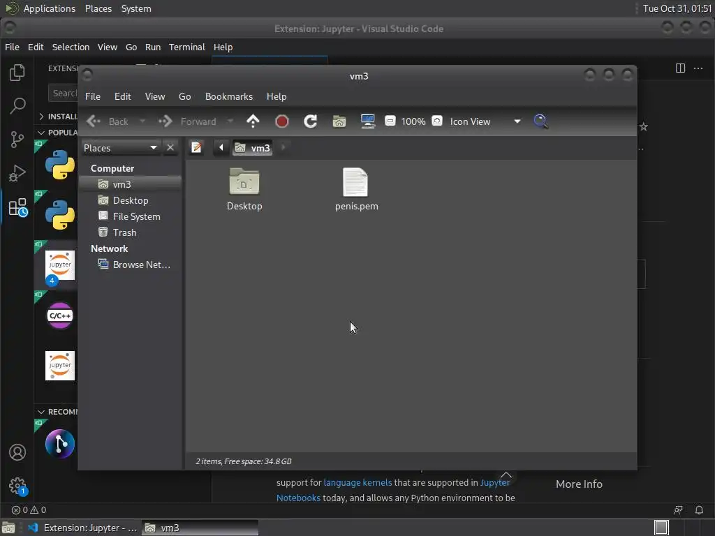Screen dimensions: 715x536
Task: Open Computer location toolbar icon
Action: click(367, 121)
